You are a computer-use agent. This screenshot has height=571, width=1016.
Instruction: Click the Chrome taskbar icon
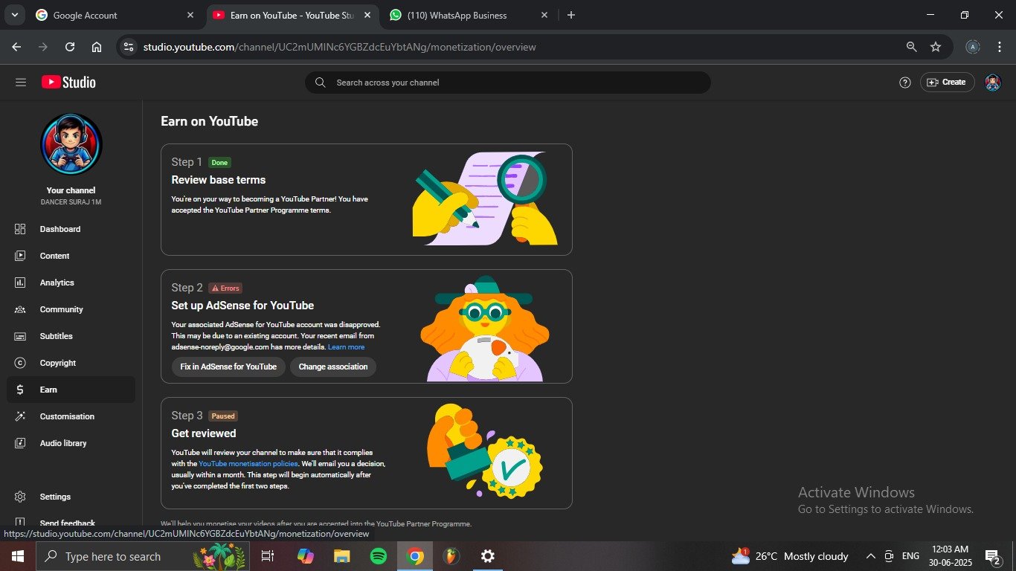click(415, 556)
